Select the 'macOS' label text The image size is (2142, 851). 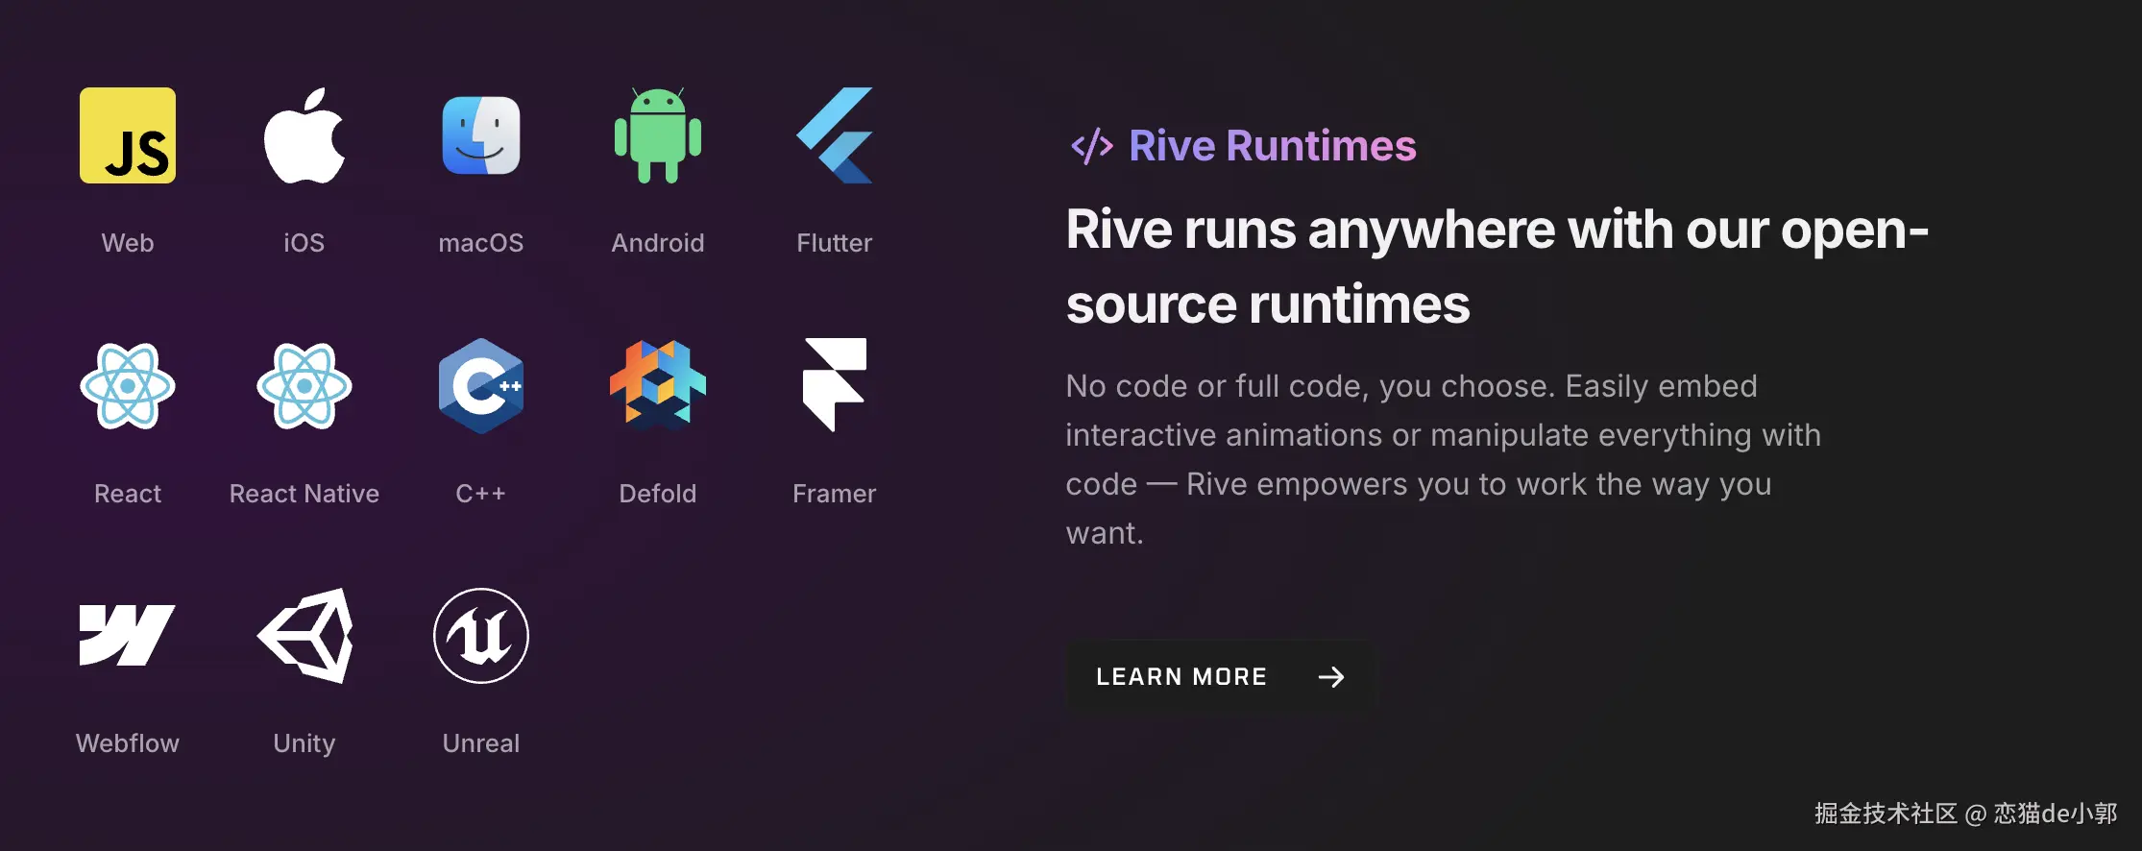tap(481, 243)
